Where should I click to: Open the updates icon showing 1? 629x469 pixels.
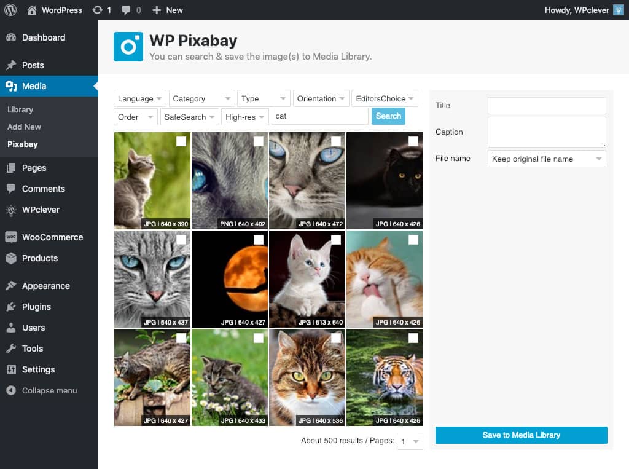[x=98, y=10]
